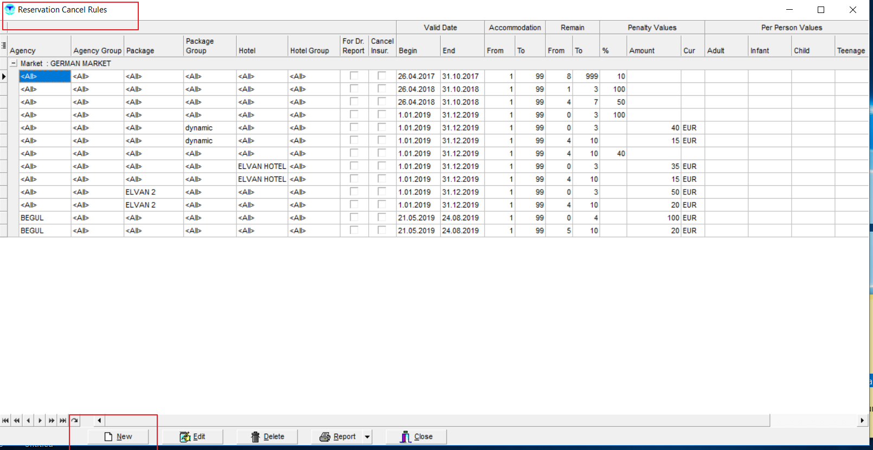Click the refresh arrow in navigator bar
Viewport: 873px width, 450px height.
point(75,420)
